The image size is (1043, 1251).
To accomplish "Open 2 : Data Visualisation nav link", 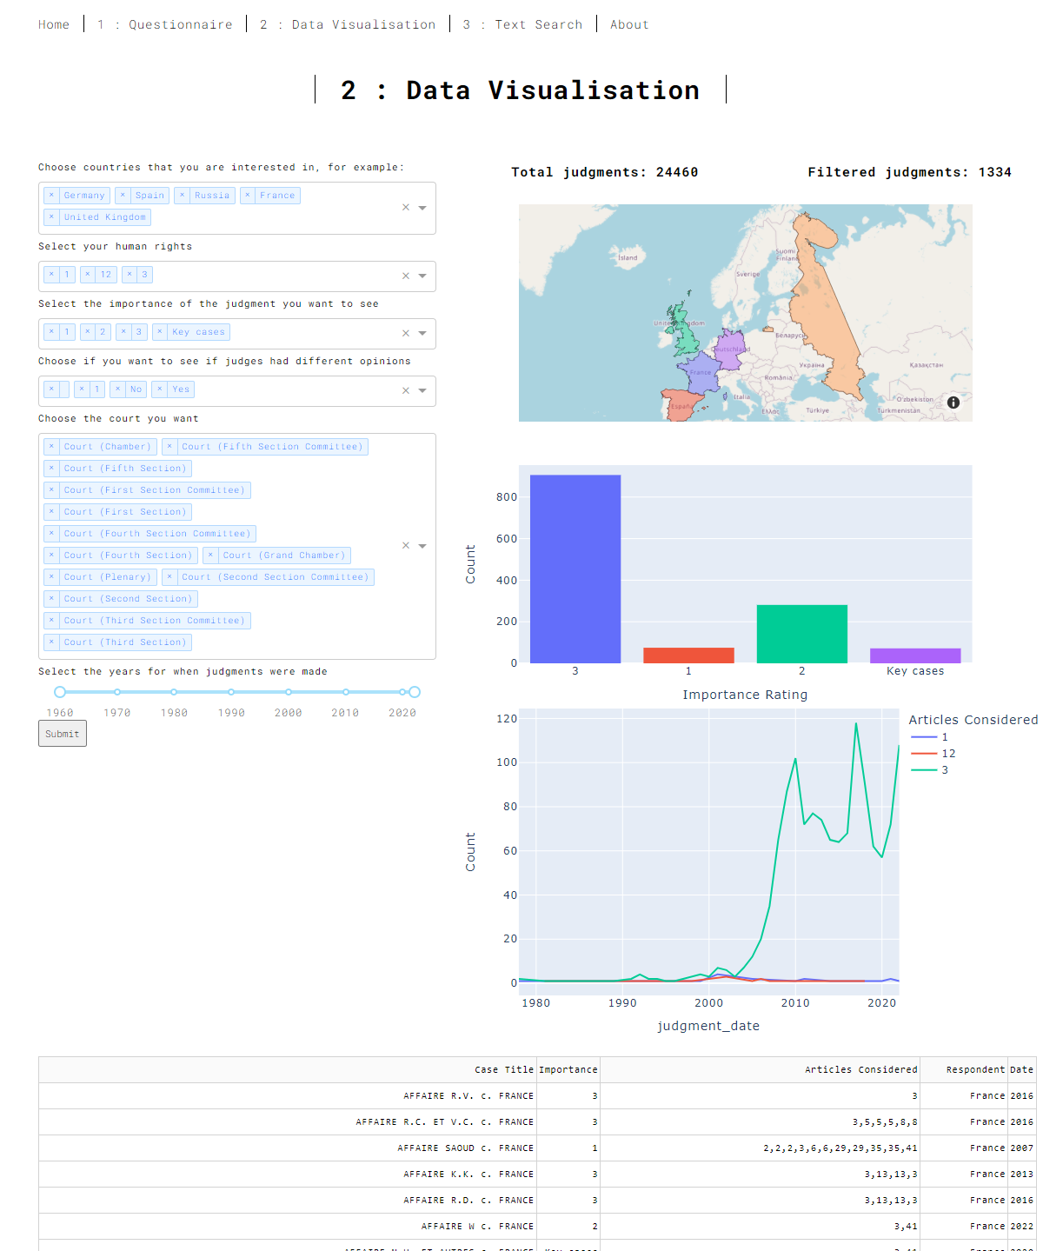I will click(348, 24).
